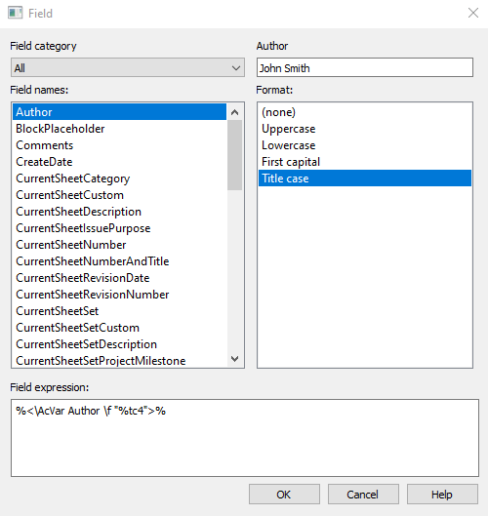Image resolution: width=488 pixels, height=516 pixels.
Task: Select the (none) format option
Action: [365, 112]
